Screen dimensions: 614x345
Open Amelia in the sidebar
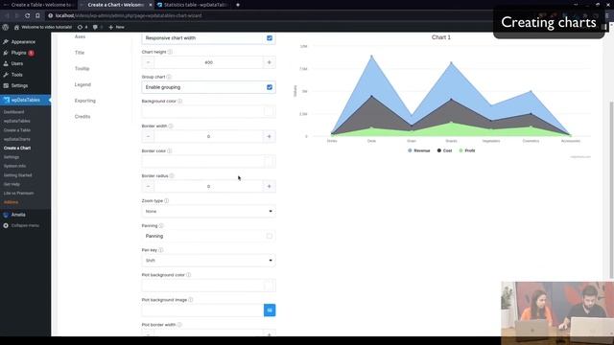point(18,215)
